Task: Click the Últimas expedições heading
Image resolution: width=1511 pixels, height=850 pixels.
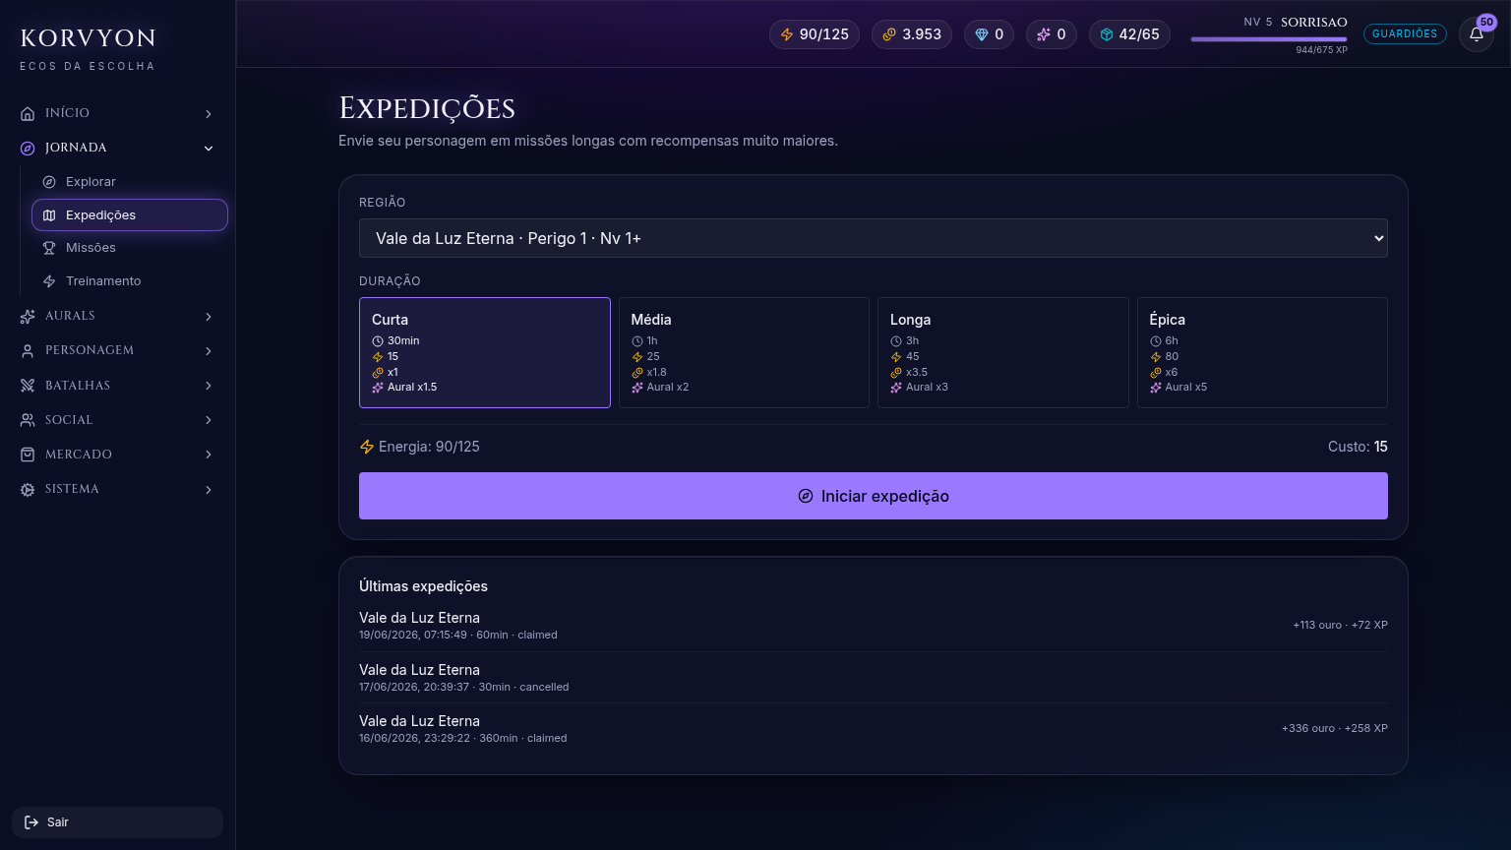Action: pyautogui.click(x=423, y=586)
